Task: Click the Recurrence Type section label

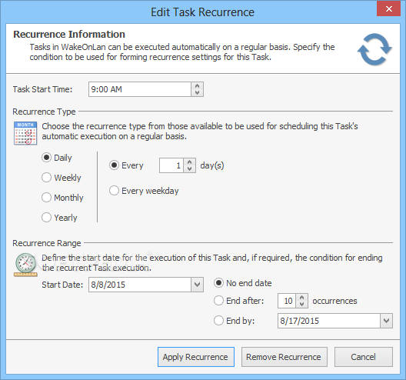Action: [x=44, y=112]
